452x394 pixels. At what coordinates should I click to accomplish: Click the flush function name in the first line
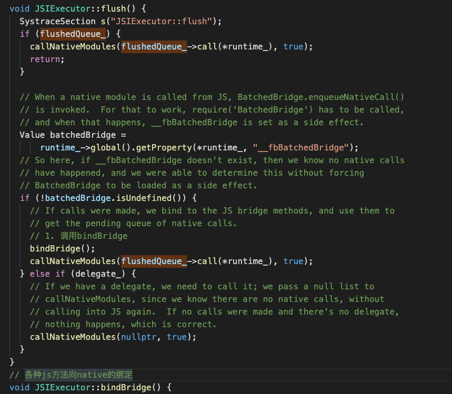click(x=96, y=8)
